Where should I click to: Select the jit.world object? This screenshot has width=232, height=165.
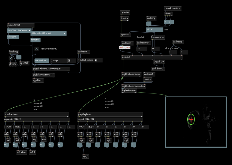[x=13, y=64]
